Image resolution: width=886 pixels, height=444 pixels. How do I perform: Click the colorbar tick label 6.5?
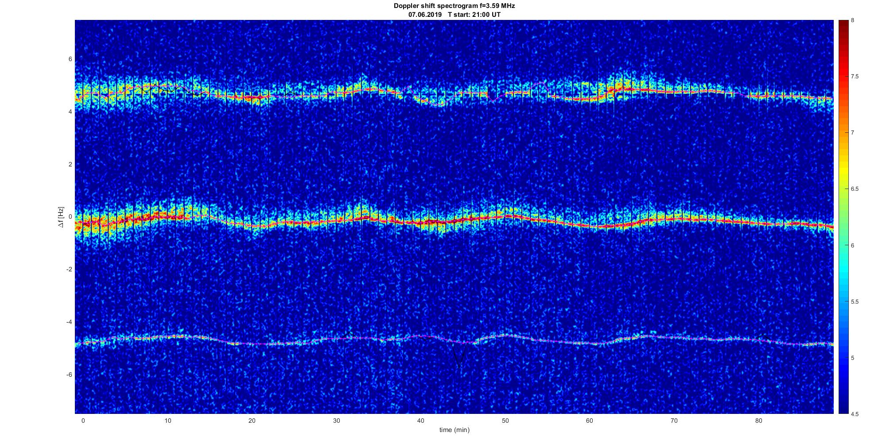[x=855, y=189]
